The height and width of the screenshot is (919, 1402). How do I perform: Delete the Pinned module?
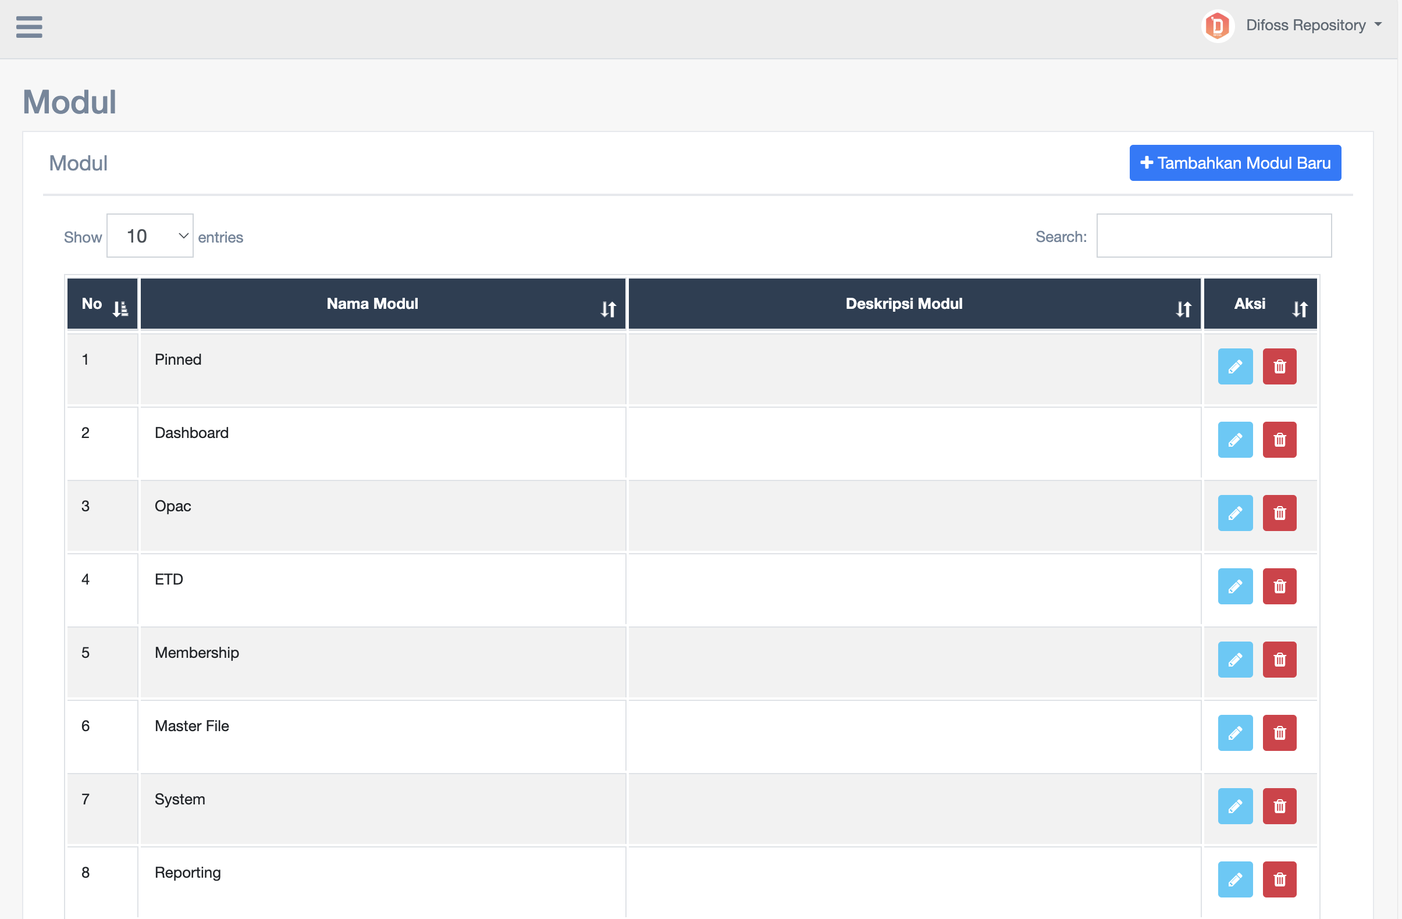pos(1279,366)
